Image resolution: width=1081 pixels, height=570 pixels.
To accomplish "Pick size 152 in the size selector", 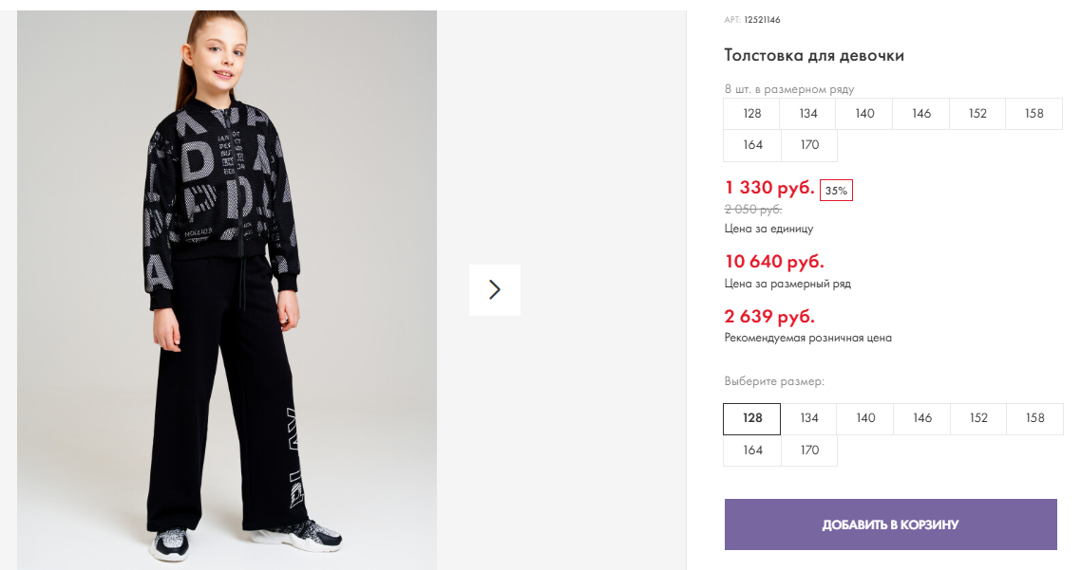I will click(x=978, y=418).
